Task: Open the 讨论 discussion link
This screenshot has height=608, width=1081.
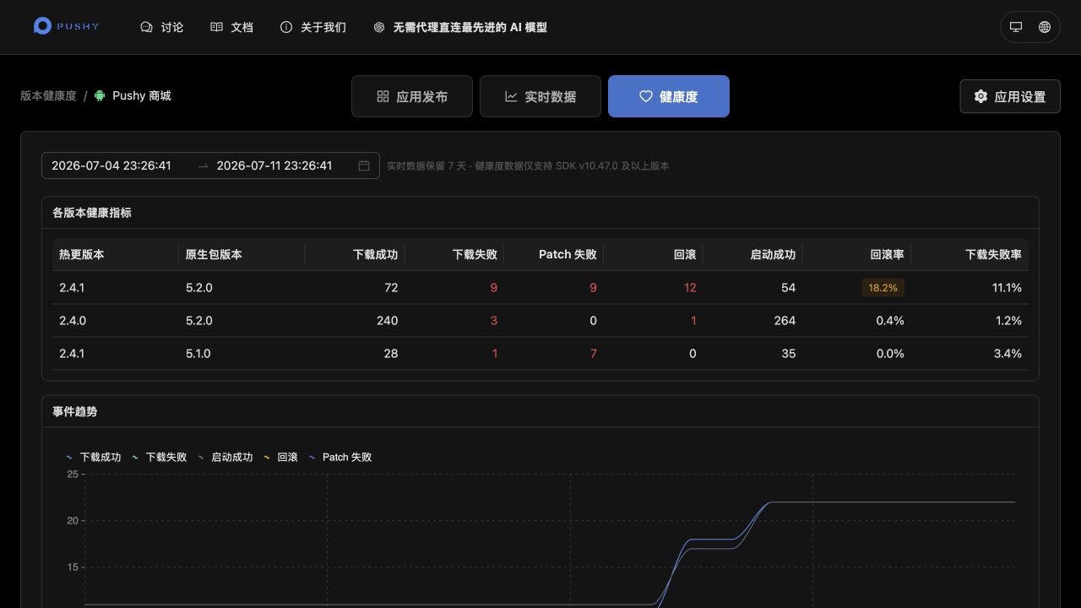Action: point(161,27)
